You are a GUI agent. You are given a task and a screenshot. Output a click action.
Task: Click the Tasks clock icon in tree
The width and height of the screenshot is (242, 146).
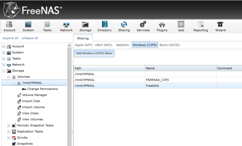pyautogui.click(x=9, y=59)
